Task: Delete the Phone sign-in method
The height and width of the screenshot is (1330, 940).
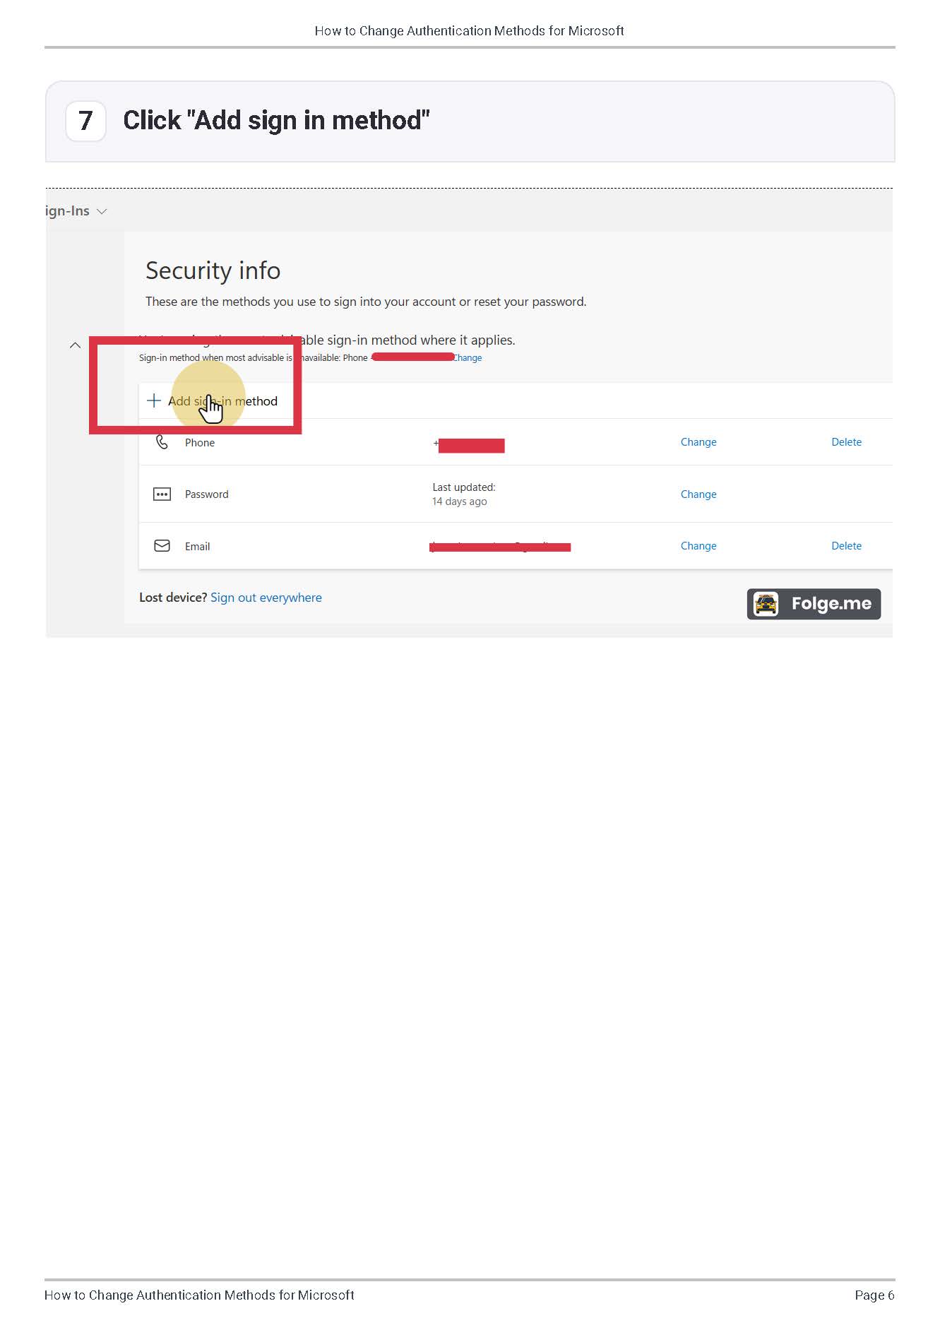Action: coord(846,442)
